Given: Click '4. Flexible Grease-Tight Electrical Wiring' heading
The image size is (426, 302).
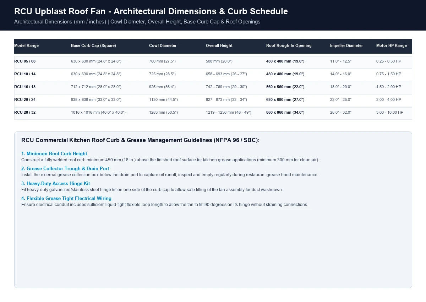Looking at the screenshot, I should [66, 199].
